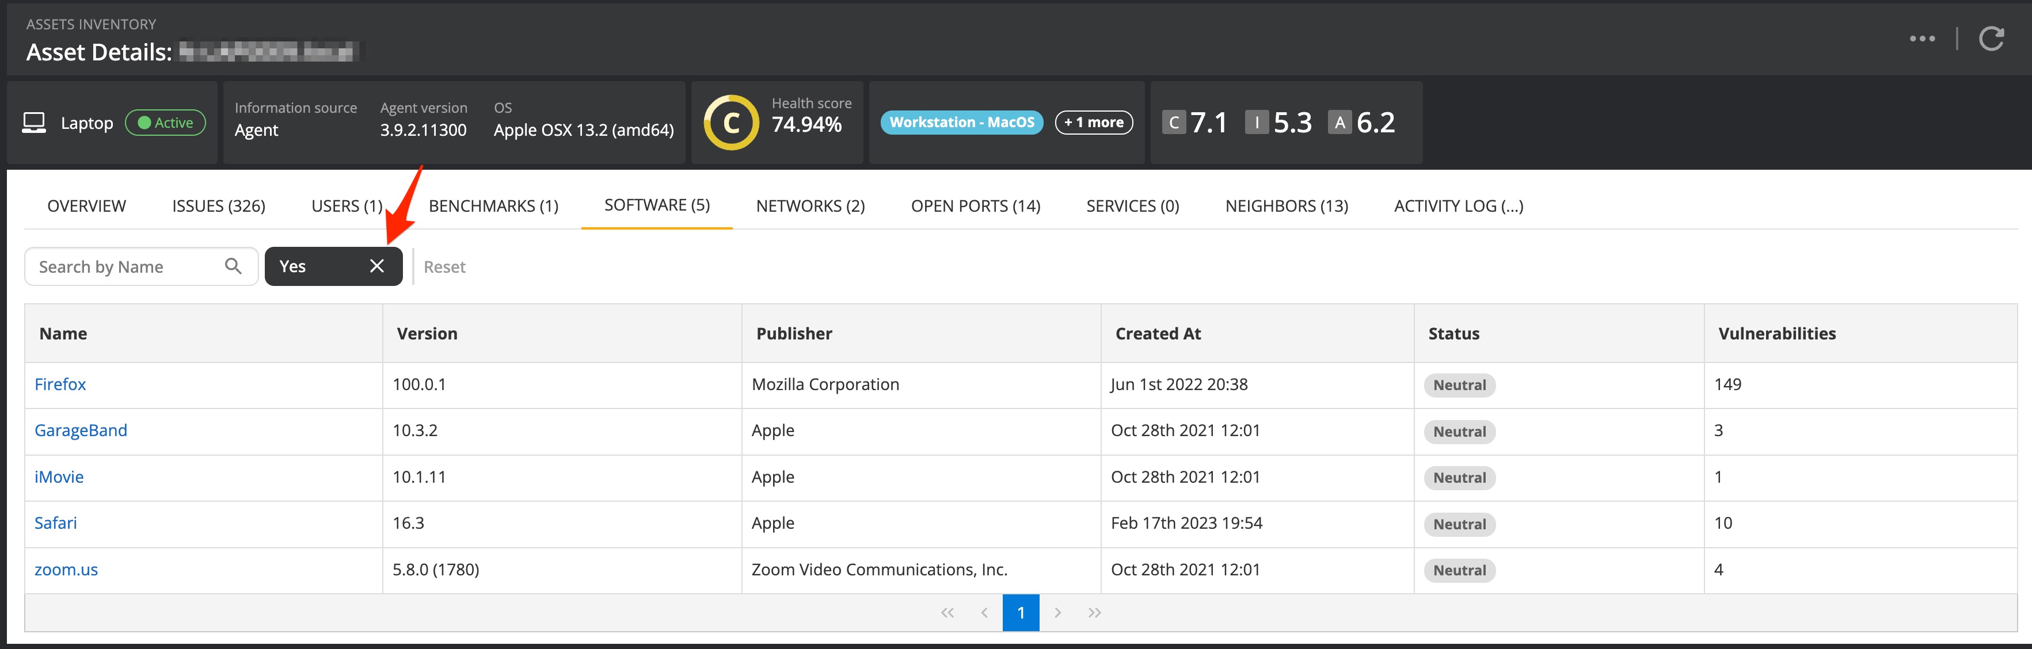Select page 1 in pagination

1020,613
